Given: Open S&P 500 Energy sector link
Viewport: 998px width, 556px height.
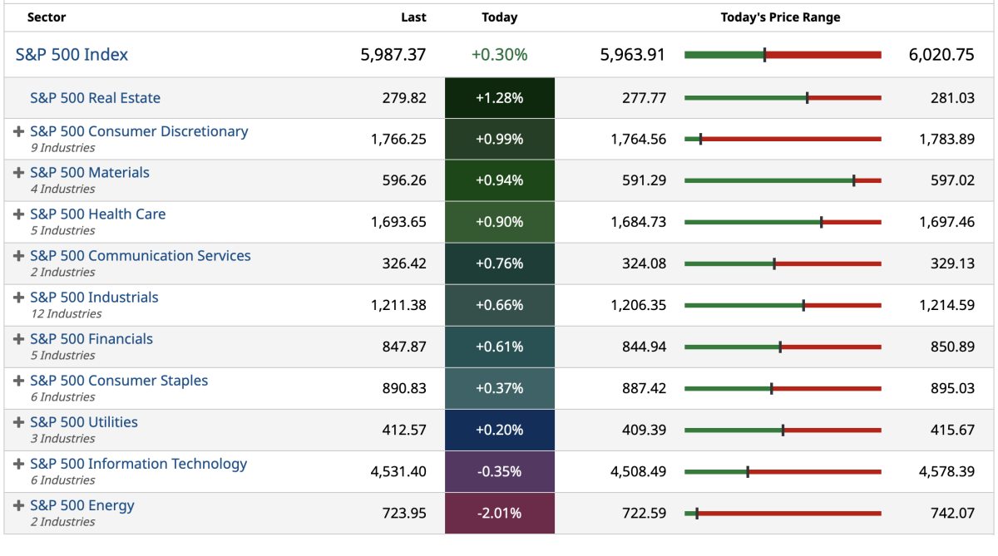Looking at the screenshot, I should tap(82, 505).
